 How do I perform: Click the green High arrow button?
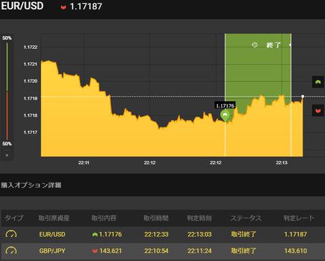[318, 82]
